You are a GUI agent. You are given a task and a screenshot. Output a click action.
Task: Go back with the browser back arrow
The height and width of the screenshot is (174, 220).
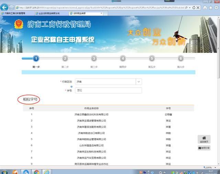point(4,8)
